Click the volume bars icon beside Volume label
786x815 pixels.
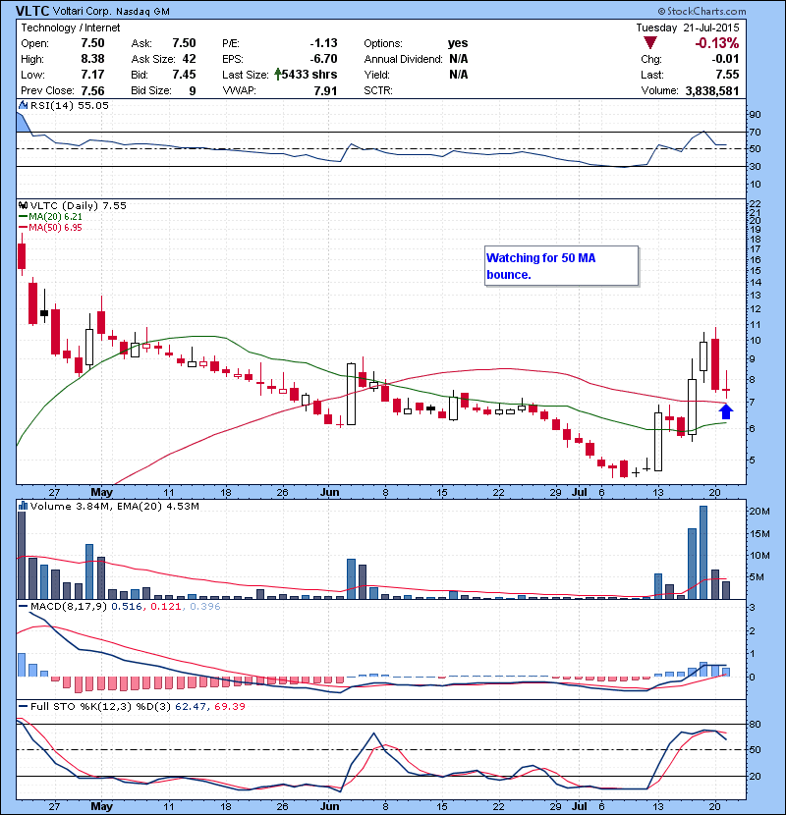[23, 506]
